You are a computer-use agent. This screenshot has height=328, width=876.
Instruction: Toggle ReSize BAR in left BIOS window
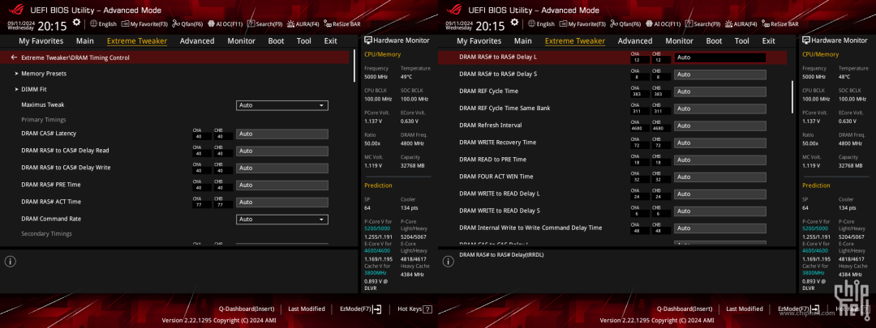(342, 24)
